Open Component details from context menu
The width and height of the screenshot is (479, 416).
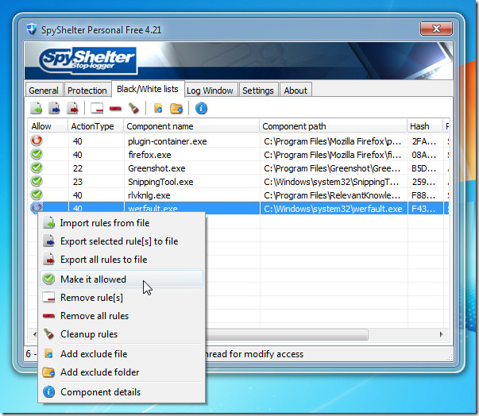click(x=122, y=392)
